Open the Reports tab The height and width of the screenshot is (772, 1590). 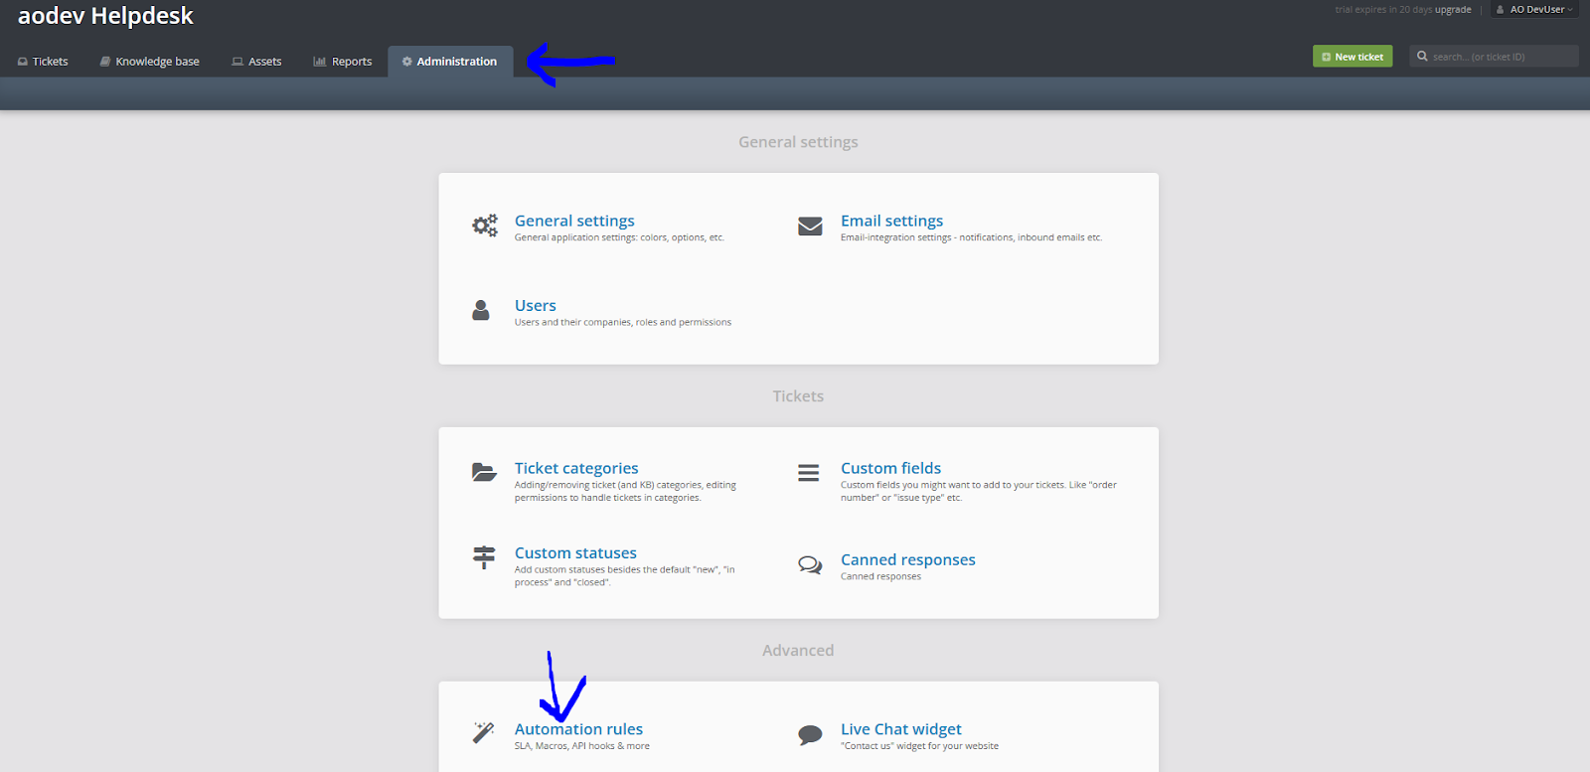343,62
